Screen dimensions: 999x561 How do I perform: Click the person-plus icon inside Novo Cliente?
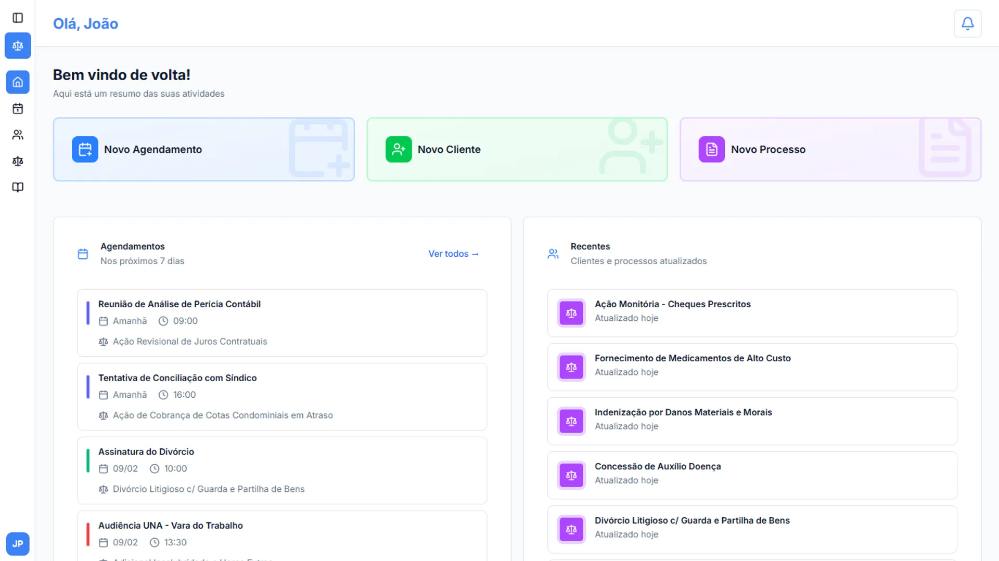pyautogui.click(x=399, y=149)
